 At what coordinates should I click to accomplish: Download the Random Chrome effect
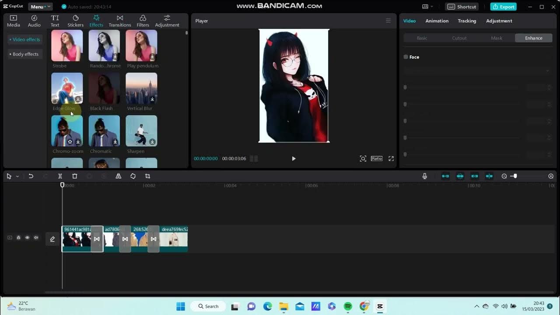(115, 57)
